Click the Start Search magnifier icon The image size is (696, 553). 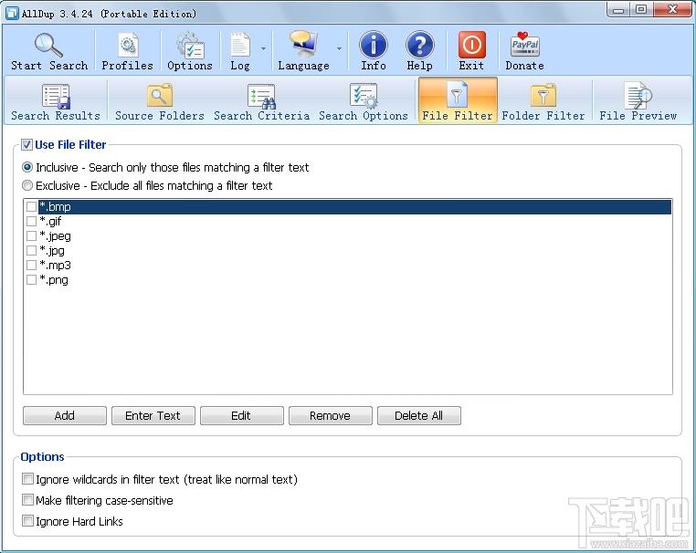click(x=48, y=45)
